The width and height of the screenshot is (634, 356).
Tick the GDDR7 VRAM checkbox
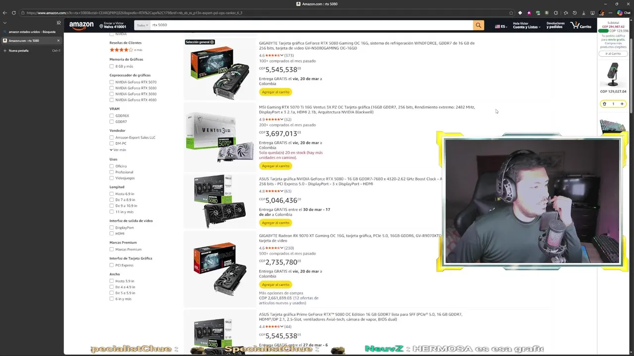(111, 122)
